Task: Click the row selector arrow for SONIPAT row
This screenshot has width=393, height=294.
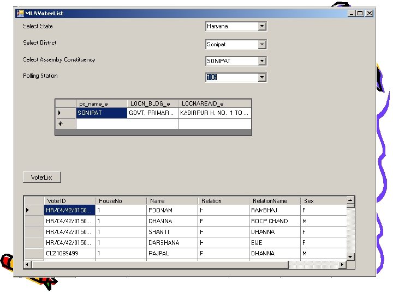Action: pyautogui.click(x=65, y=113)
